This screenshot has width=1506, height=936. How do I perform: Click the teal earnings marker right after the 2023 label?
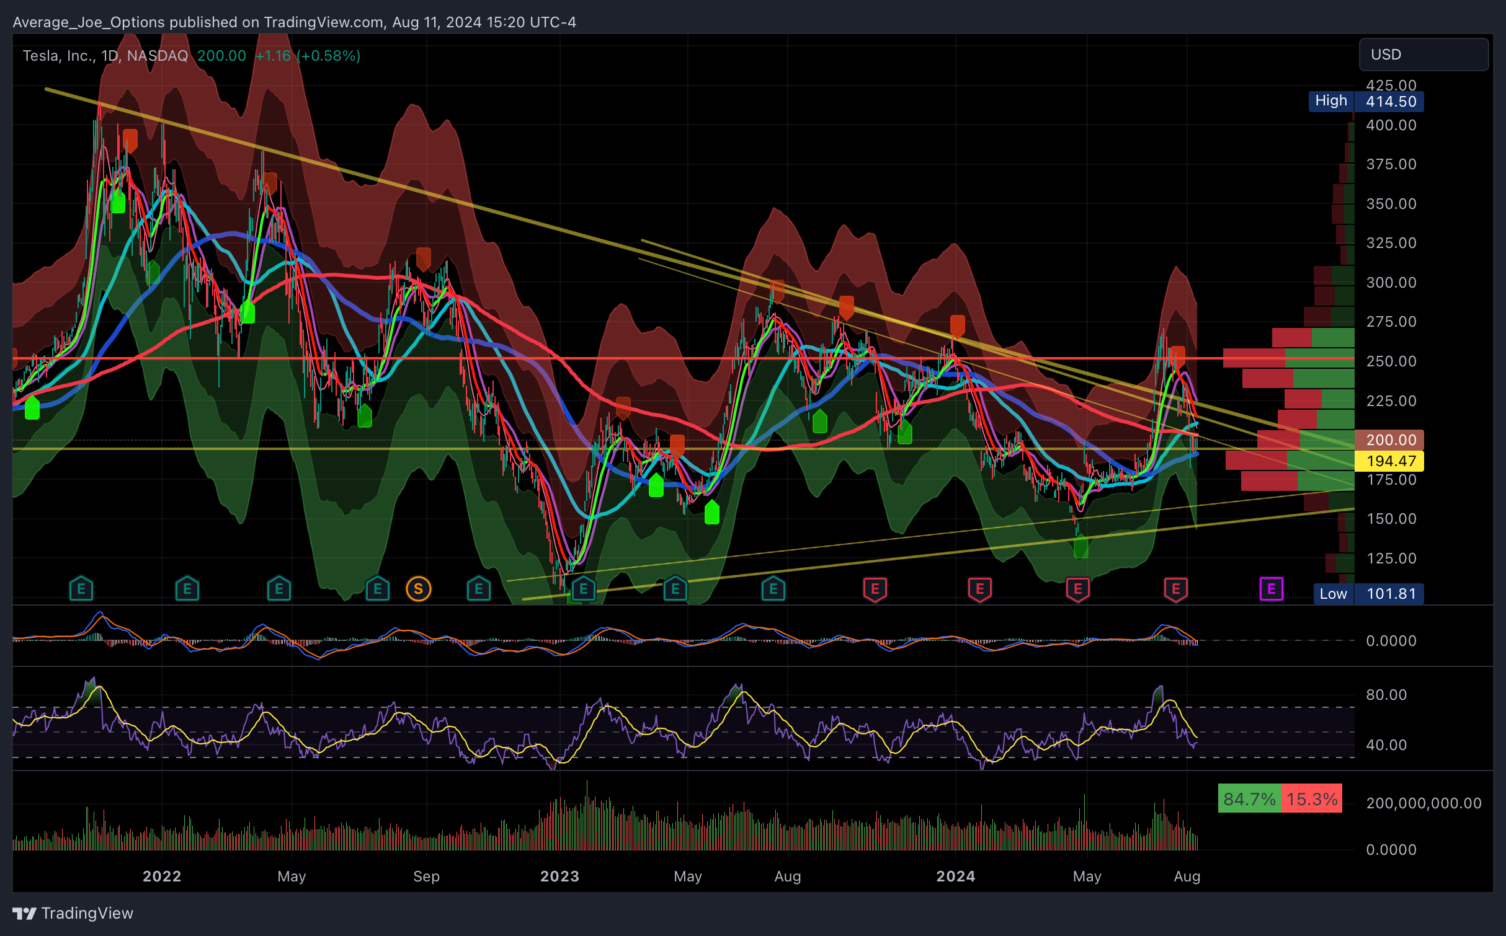click(x=583, y=589)
